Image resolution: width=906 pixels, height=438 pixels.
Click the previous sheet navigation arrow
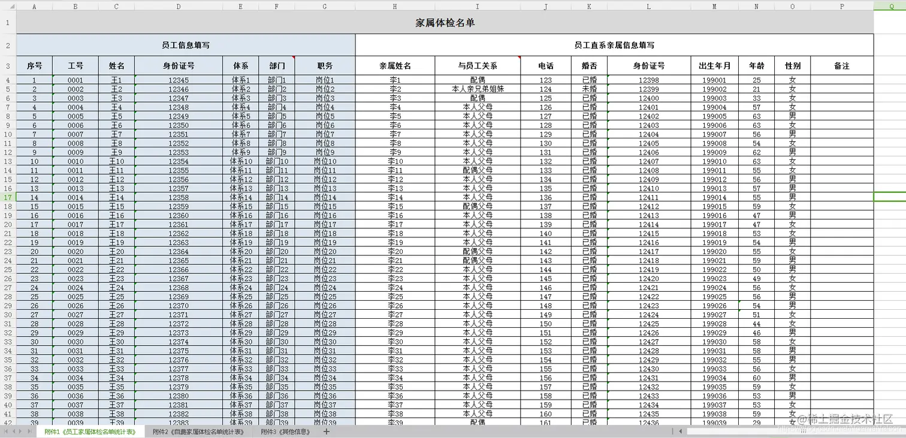coord(14,430)
